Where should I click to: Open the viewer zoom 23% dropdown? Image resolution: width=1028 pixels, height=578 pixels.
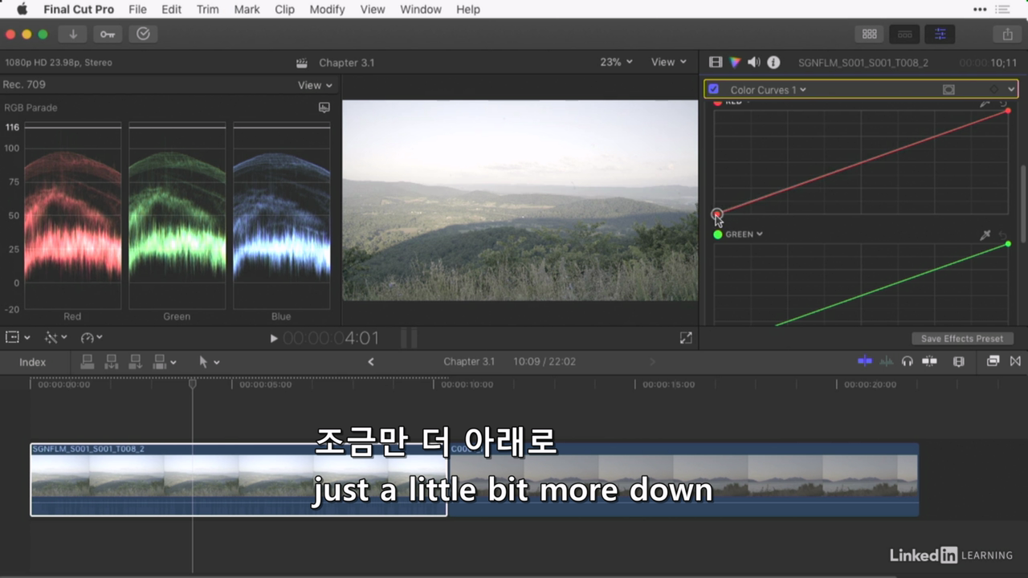coord(616,62)
